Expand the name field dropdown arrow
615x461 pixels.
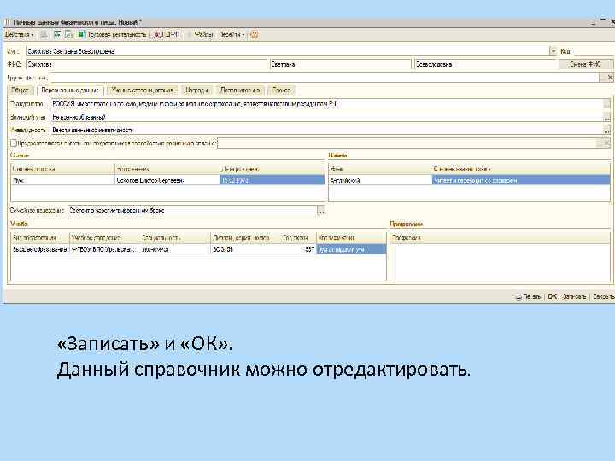pos(553,51)
